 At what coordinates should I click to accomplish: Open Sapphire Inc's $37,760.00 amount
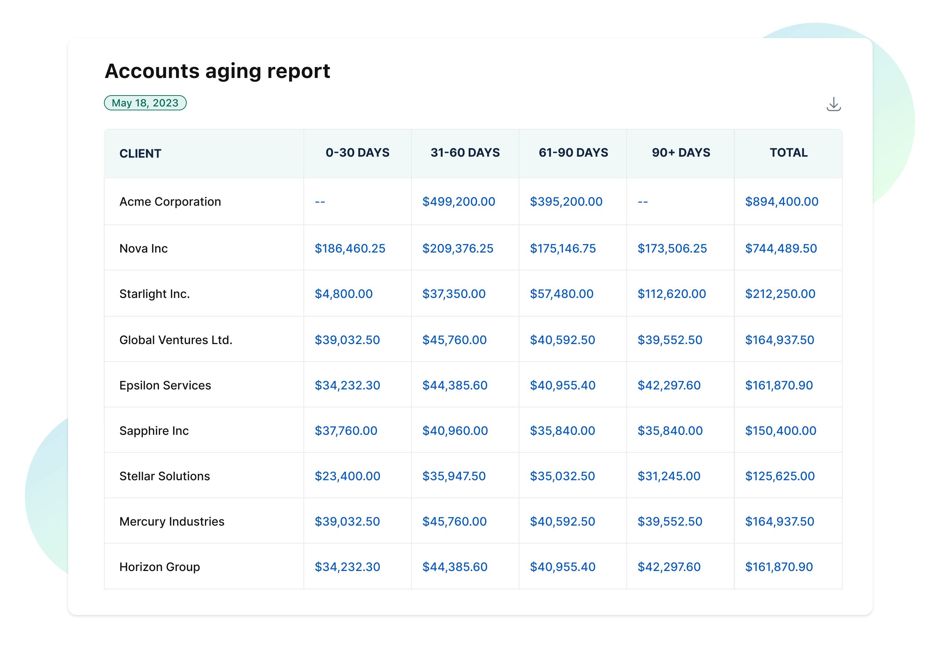pos(346,431)
